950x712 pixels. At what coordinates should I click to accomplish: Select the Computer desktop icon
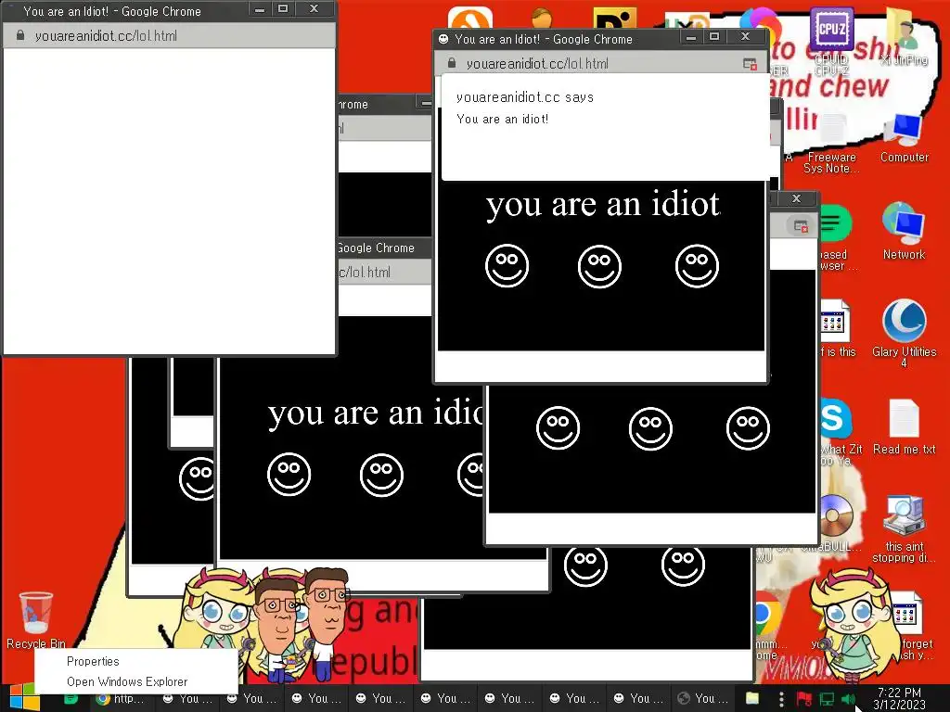coord(904,138)
